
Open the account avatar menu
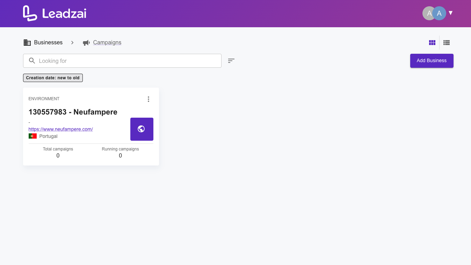(x=434, y=13)
